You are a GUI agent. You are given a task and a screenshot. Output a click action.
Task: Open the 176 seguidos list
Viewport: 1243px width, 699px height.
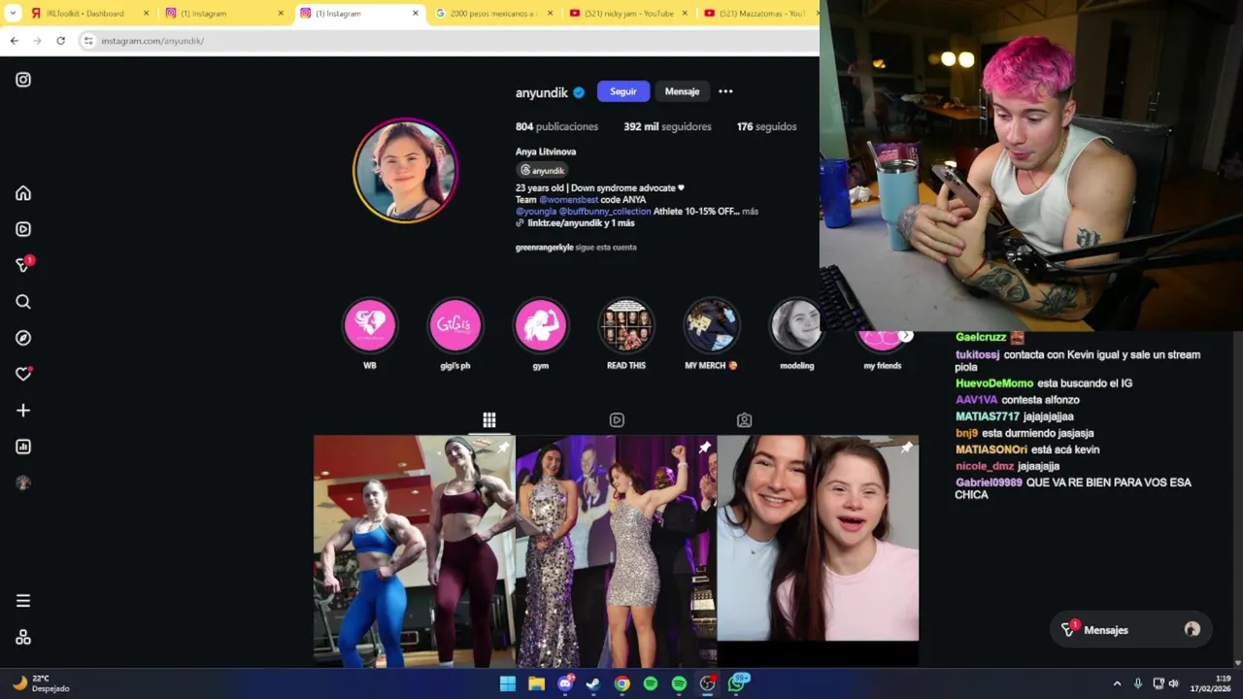point(766,127)
